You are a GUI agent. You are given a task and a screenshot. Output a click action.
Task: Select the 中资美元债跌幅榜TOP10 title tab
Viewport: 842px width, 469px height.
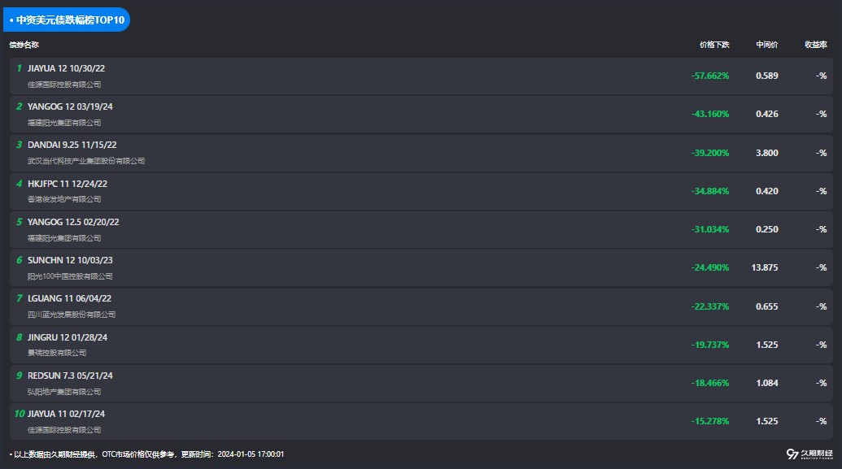[x=67, y=20]
